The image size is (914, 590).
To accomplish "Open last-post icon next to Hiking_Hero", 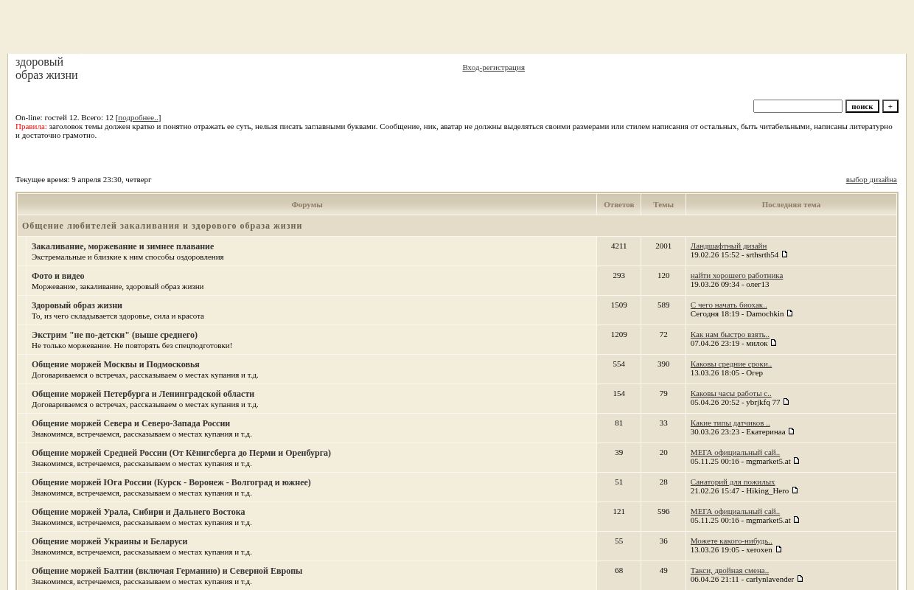I will 795,490.
